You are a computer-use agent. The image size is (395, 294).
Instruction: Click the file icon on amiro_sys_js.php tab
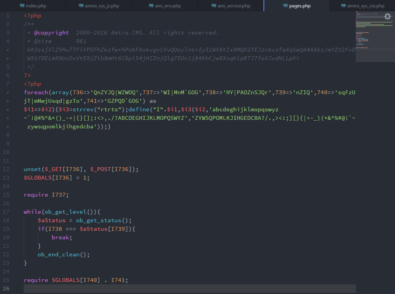coord(81,6)
